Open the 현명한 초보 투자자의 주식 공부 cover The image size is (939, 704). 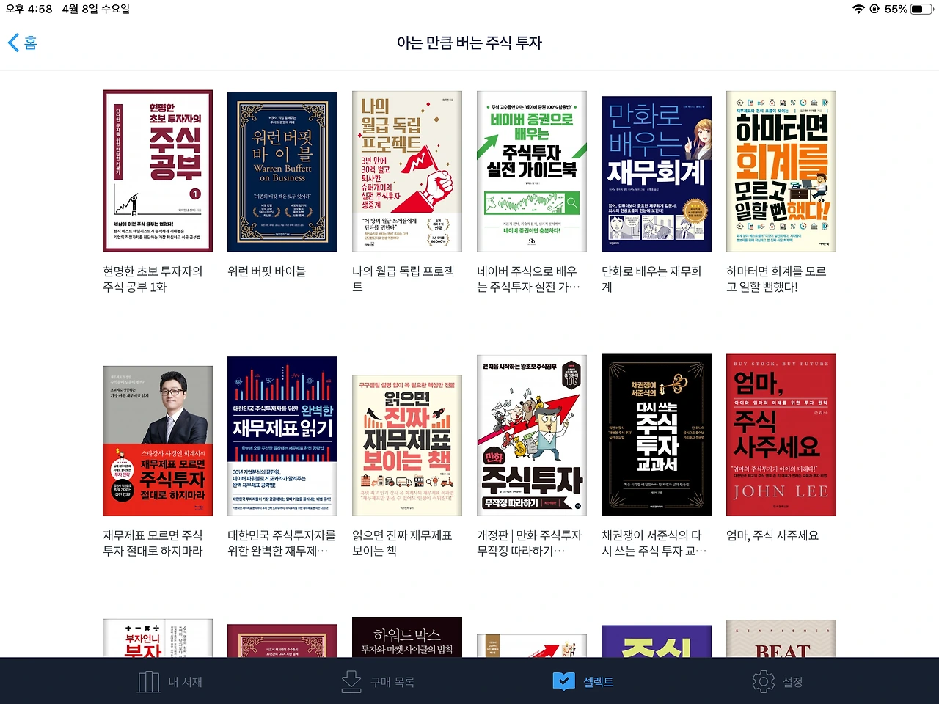tap(158, 171)
